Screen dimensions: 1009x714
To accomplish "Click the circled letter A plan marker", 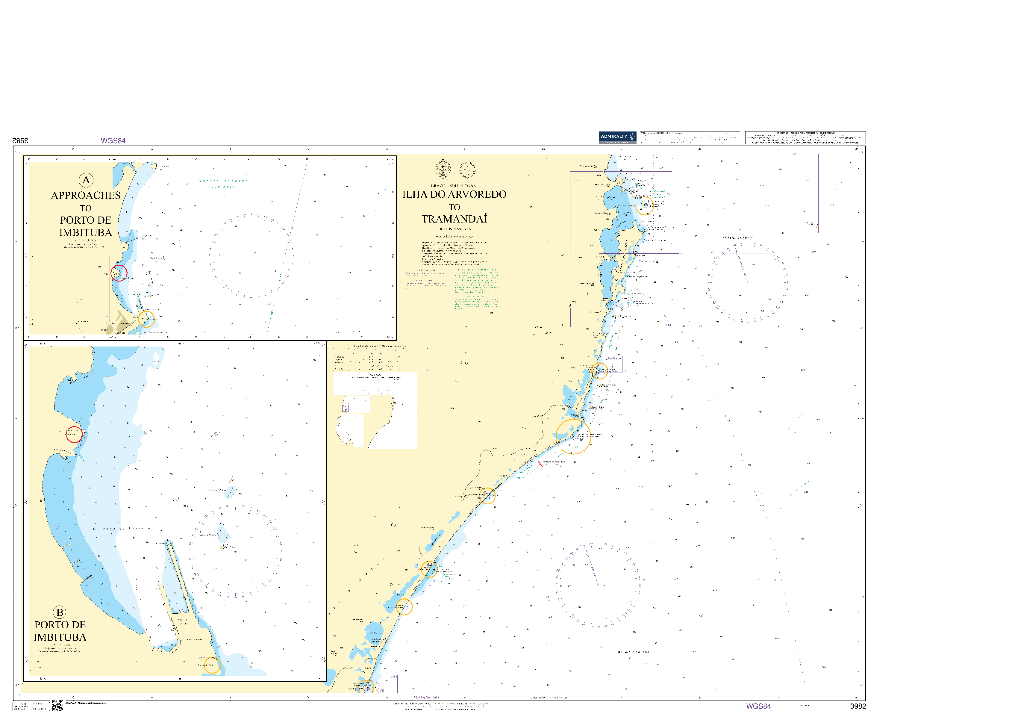I will point(86,180).
